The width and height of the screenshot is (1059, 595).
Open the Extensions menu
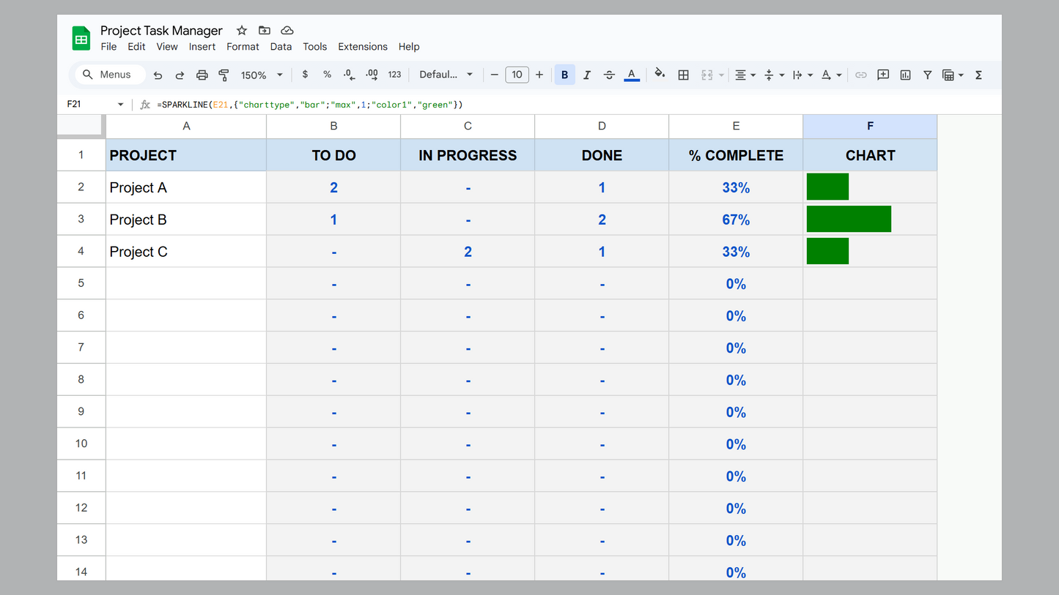pos(362,47)
